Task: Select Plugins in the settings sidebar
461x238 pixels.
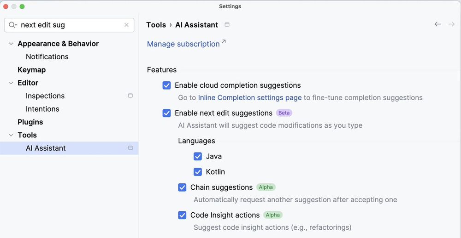Action: 30,122
